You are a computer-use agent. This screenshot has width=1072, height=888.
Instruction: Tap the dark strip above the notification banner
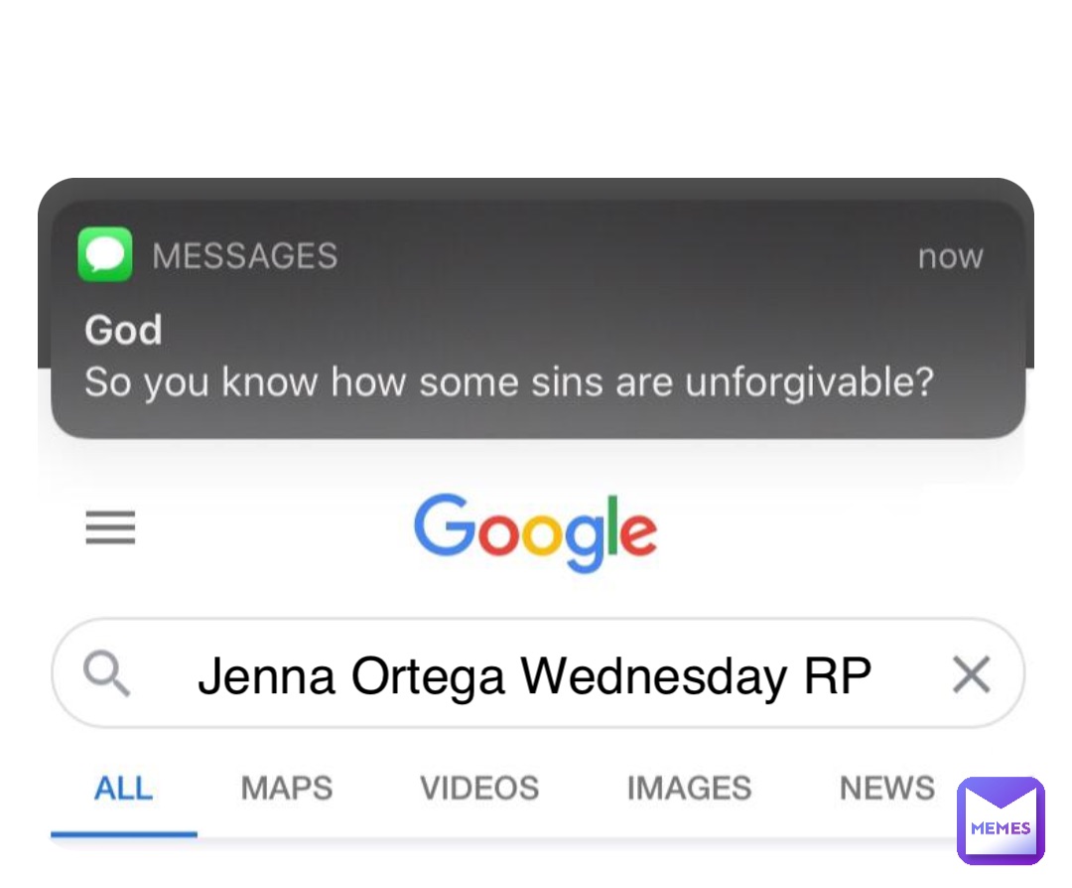536,189
